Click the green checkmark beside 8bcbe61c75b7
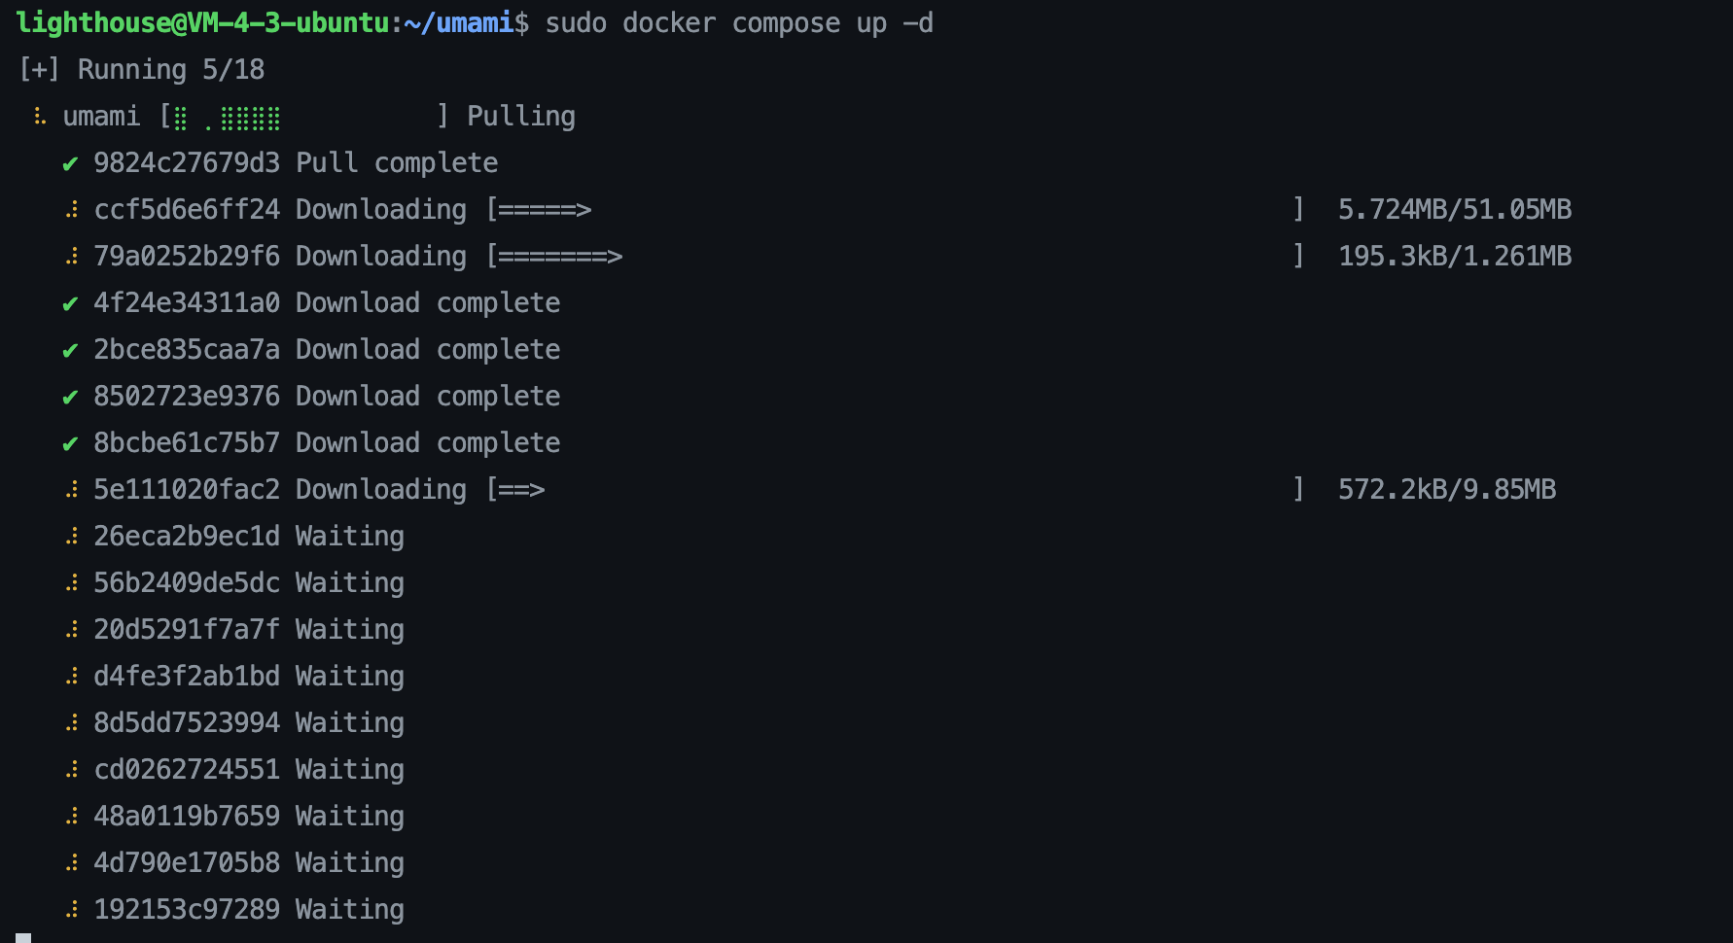This screenshot has height=943, width=1733. pos(70,444)
